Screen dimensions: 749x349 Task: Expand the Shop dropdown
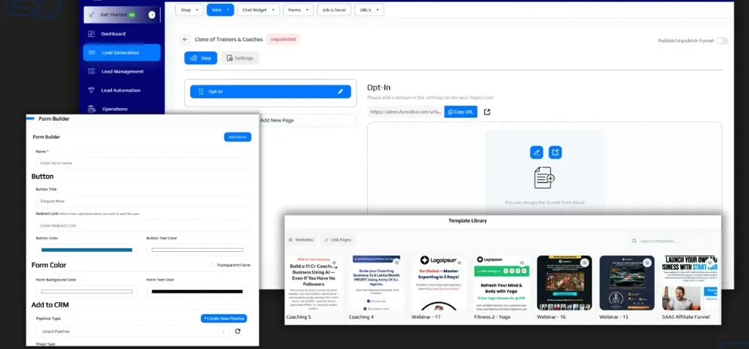(x=189, y=10)
